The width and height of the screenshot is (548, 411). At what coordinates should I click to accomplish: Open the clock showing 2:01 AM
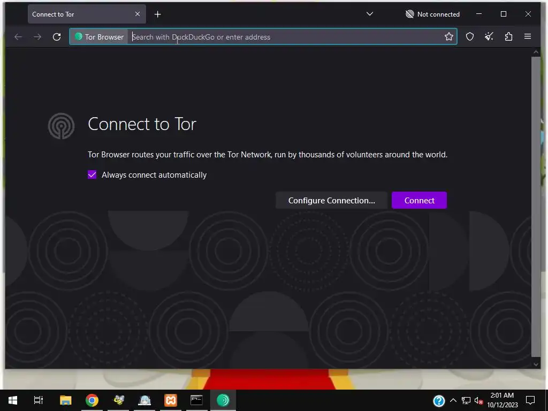pos(502,400)
